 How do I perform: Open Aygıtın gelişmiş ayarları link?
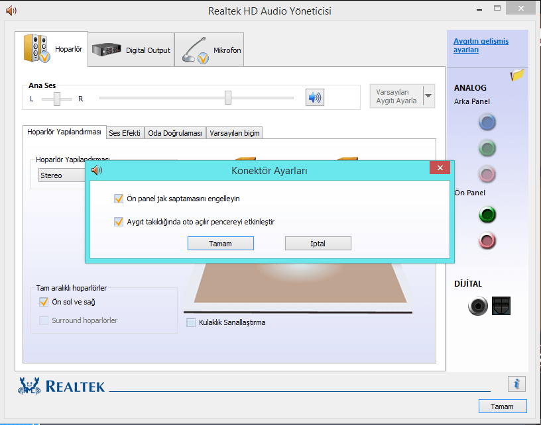click(x=481, y=46)
